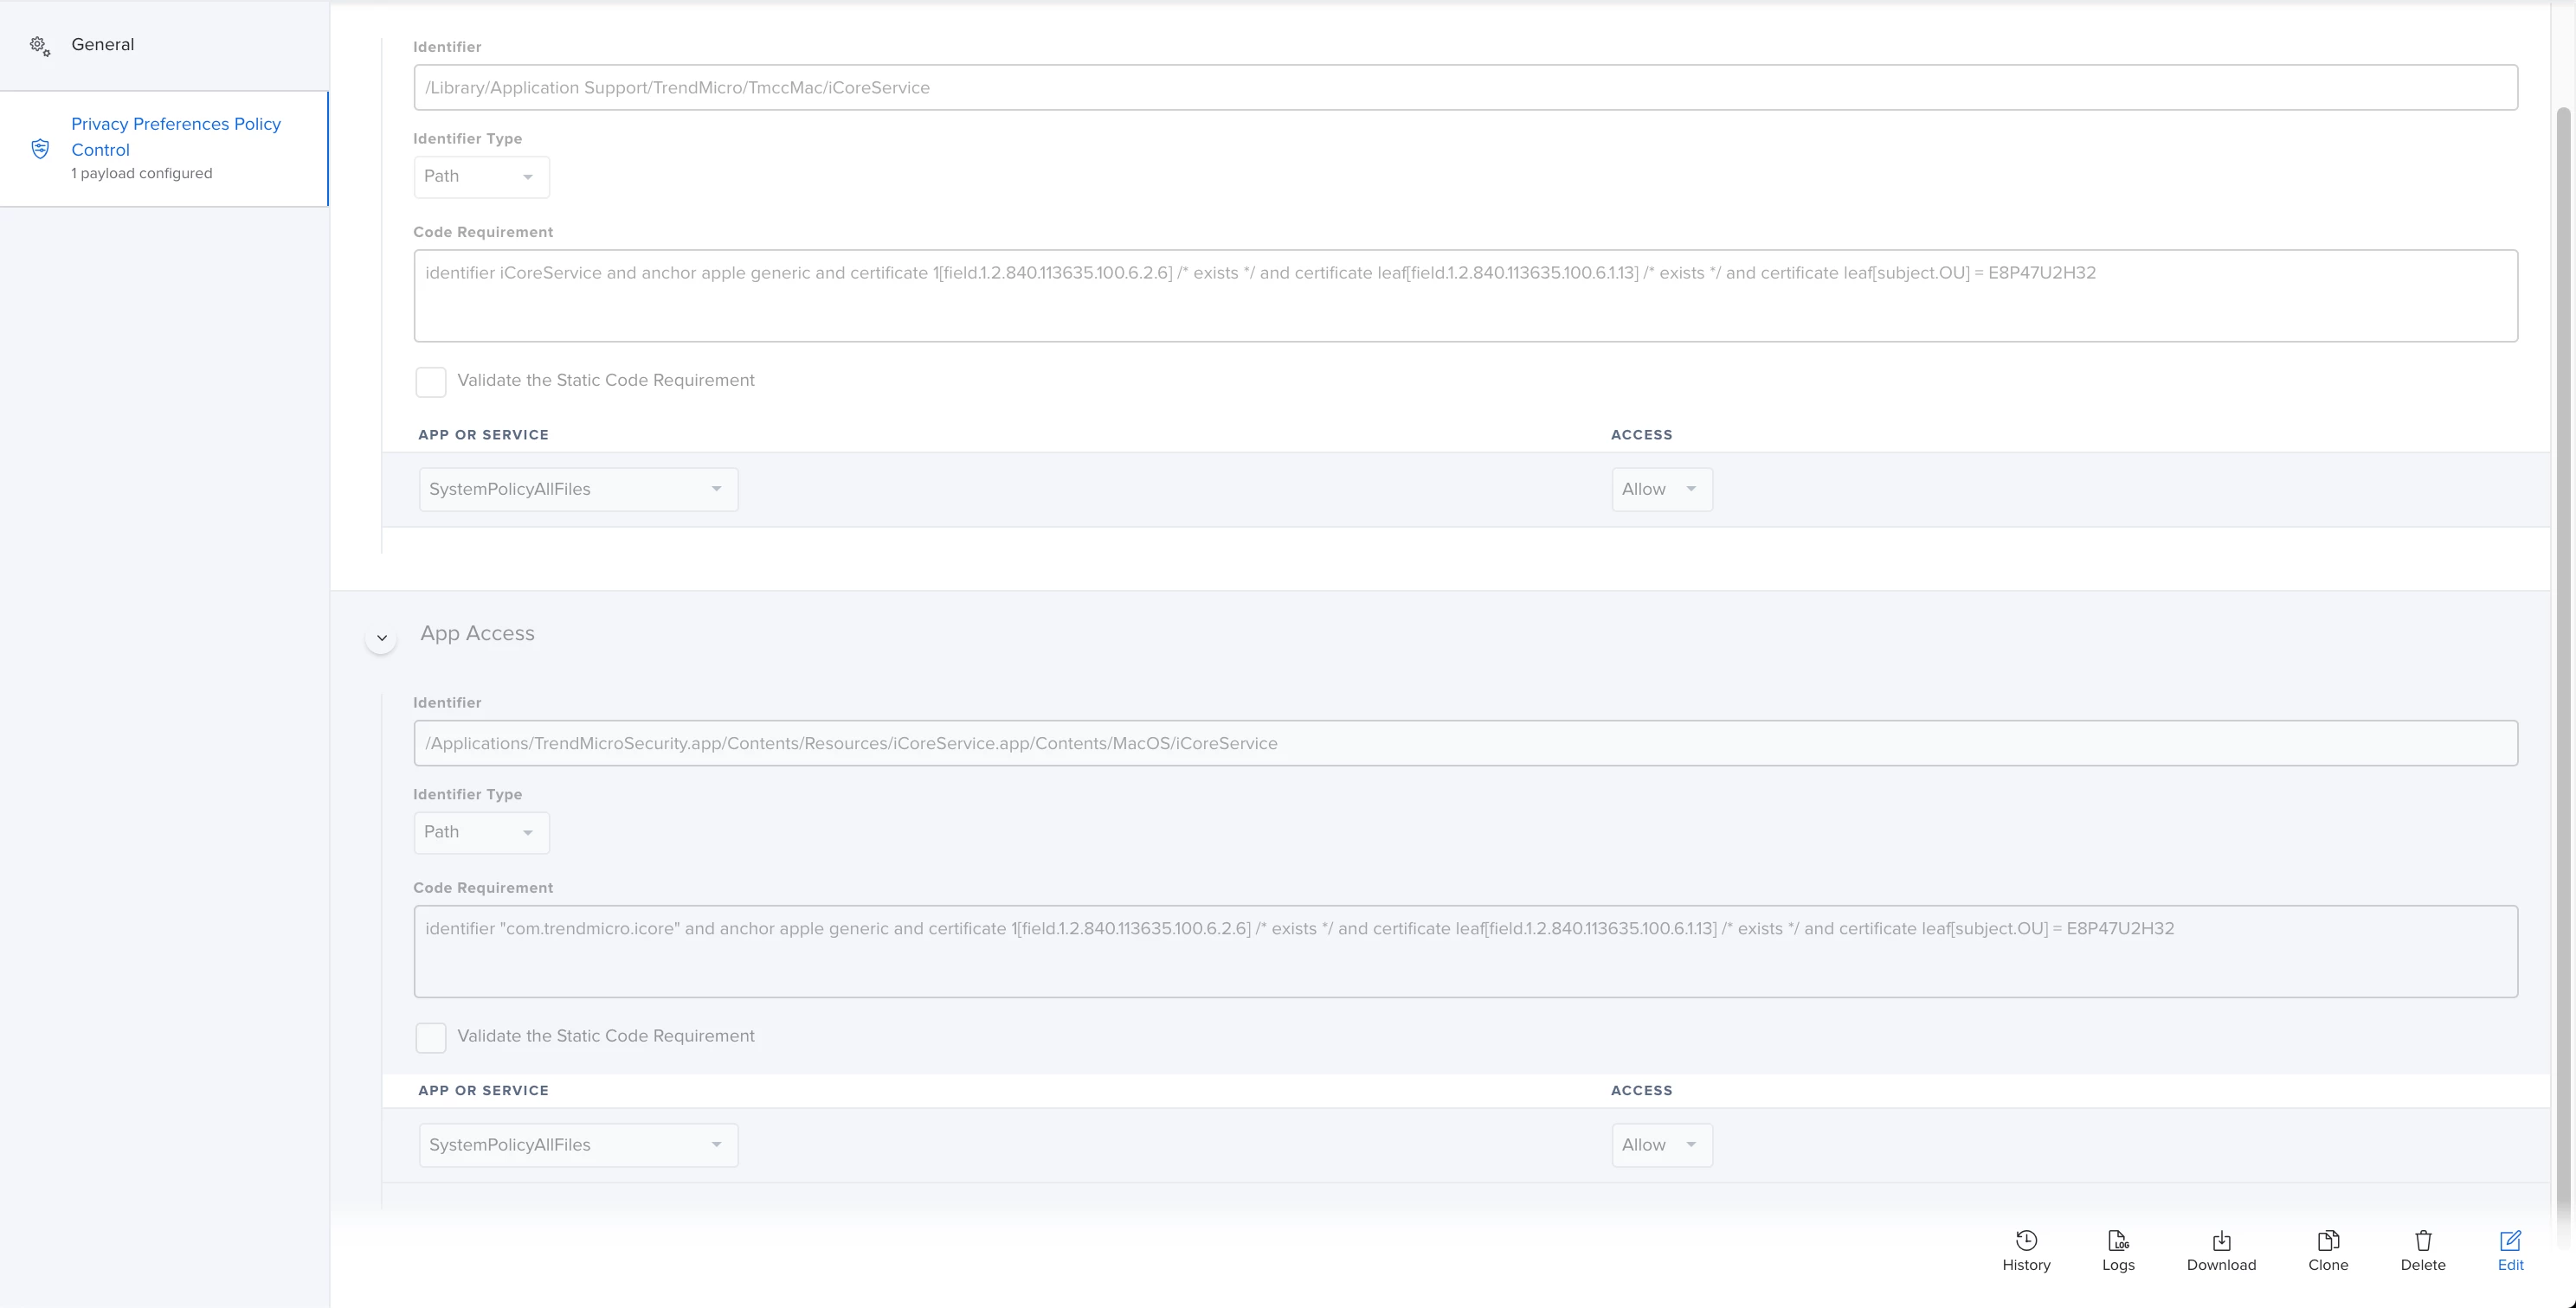Open the Logs icon
Viewport: 2576px width, 1308px height.
pos(2117,1240)
